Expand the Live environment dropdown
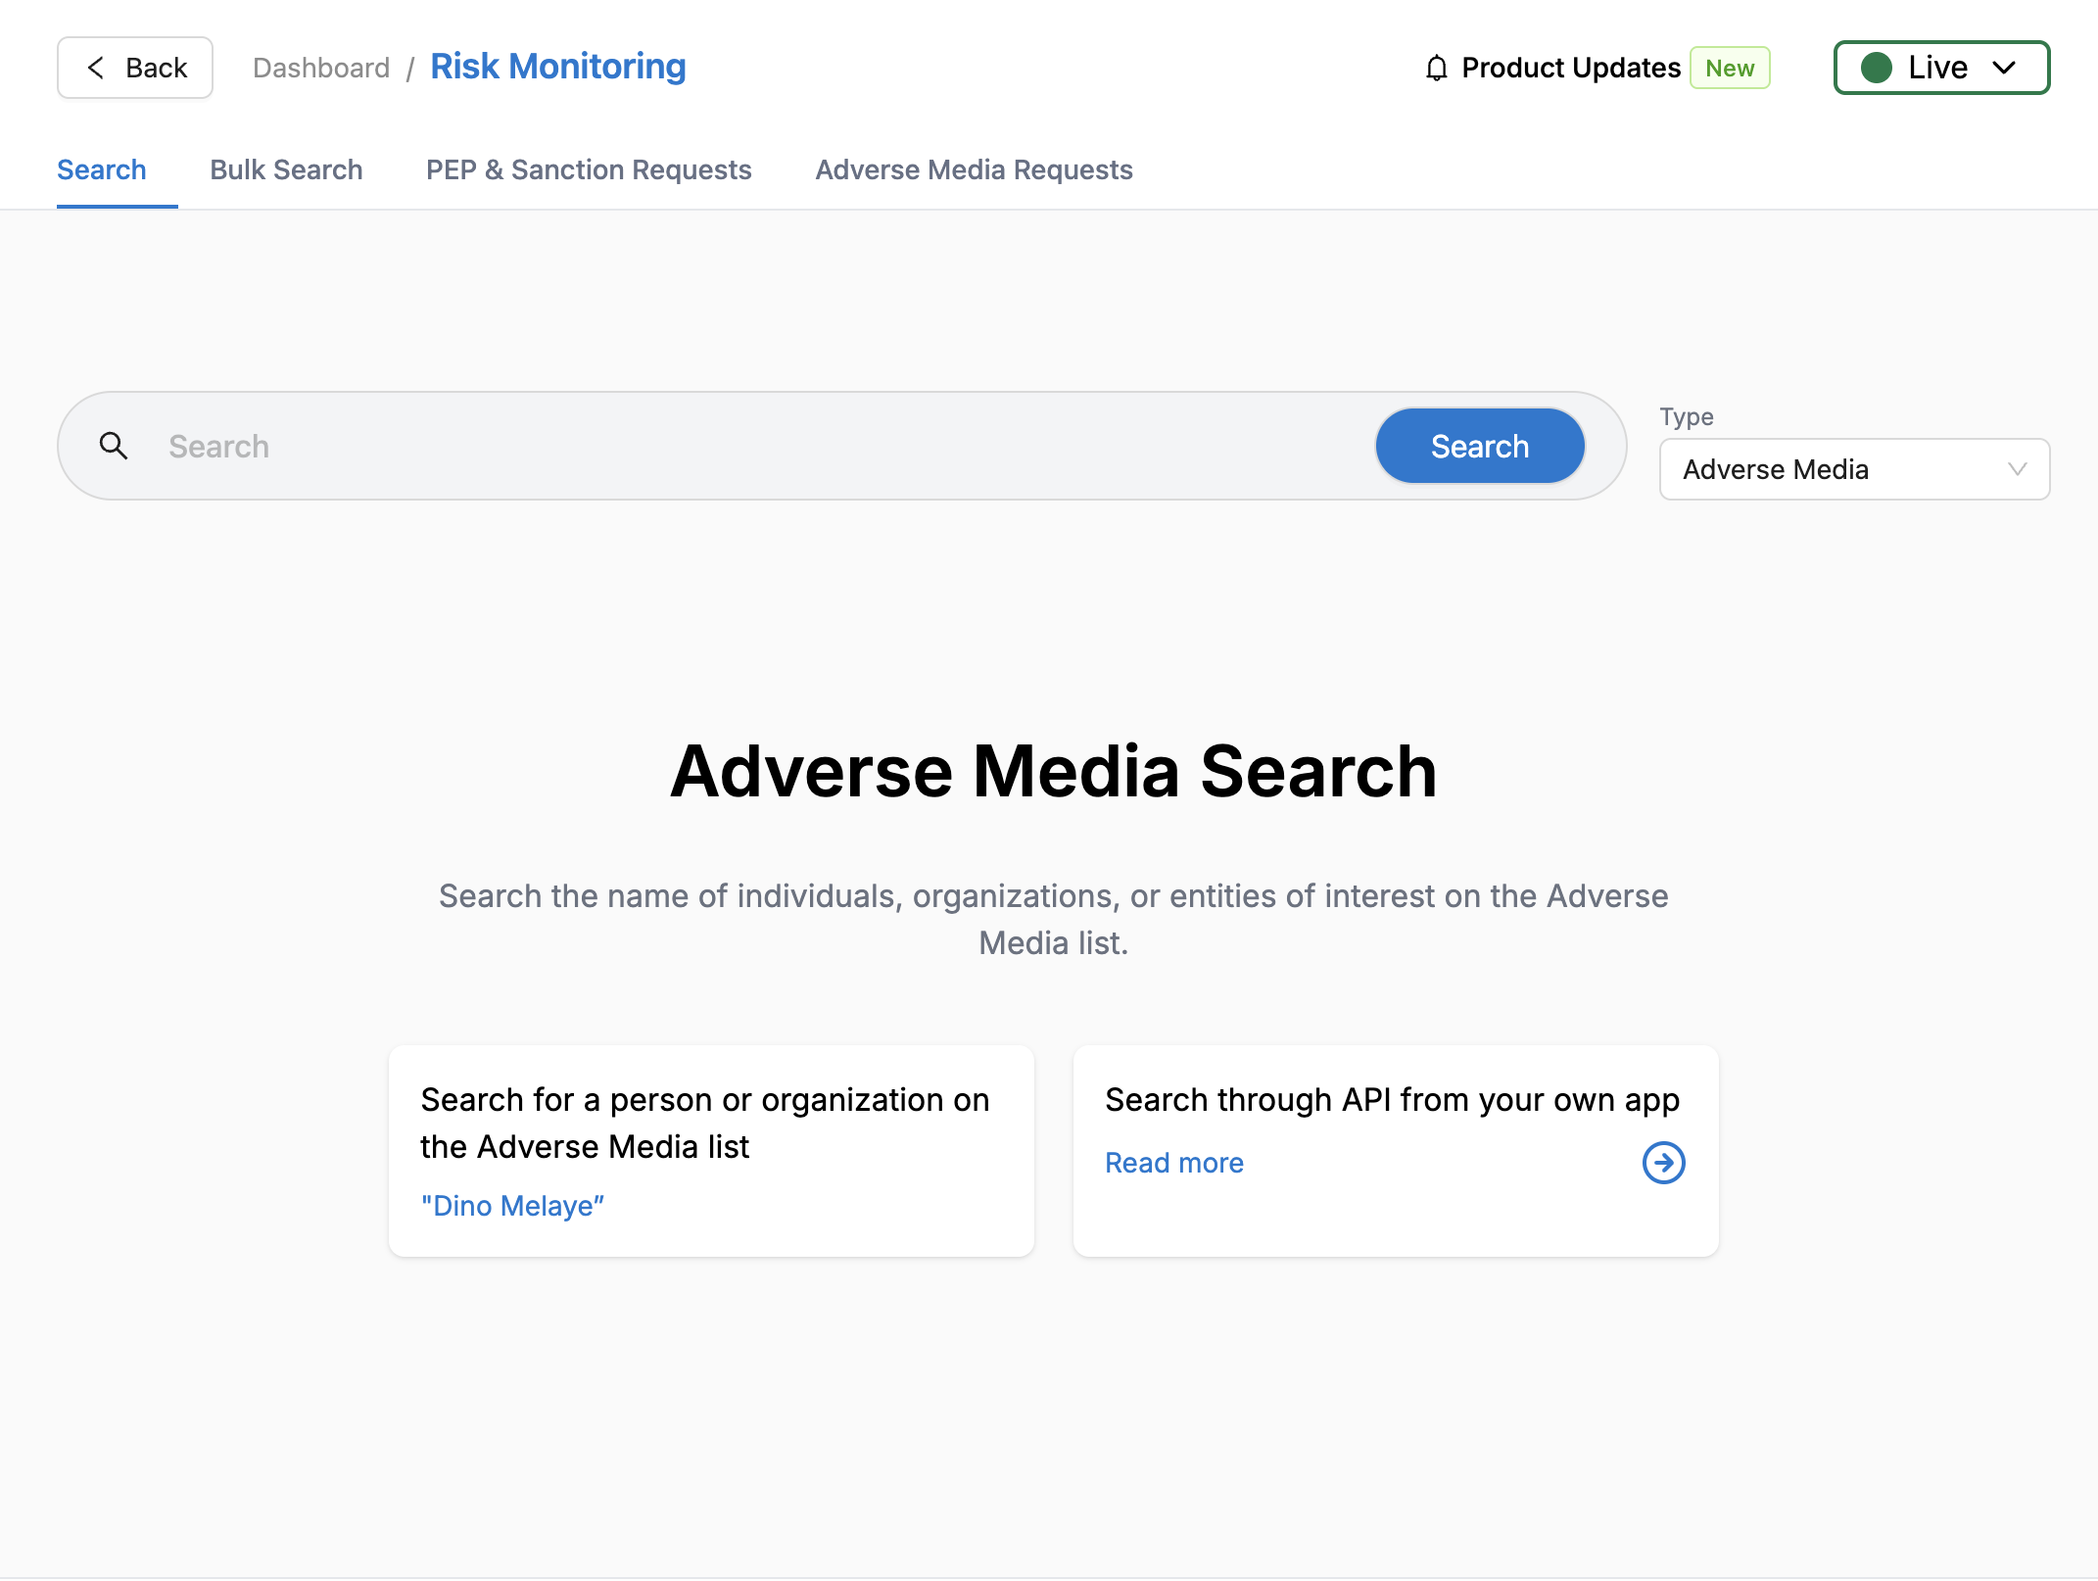The width and height of the screenshot is (2098, 1581). coord(2003,68)
